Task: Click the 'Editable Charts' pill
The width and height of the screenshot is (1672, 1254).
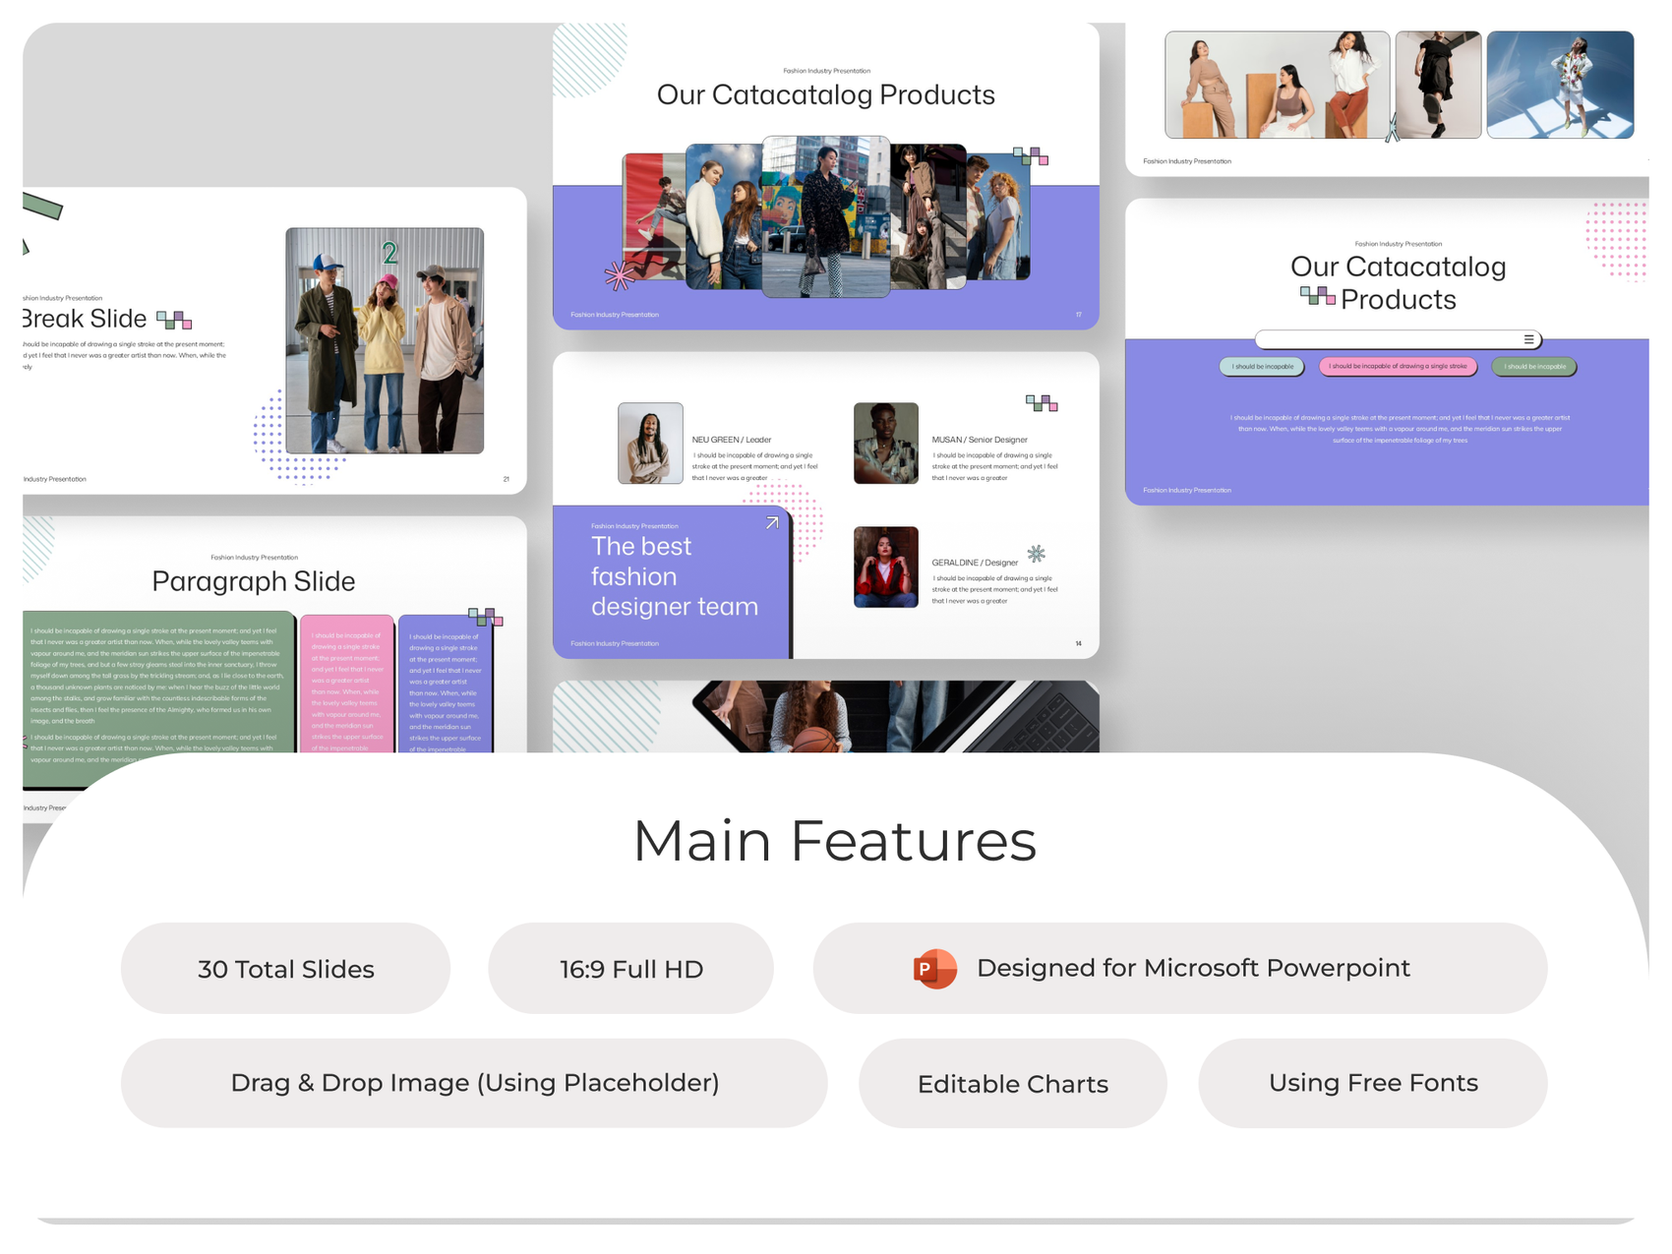Action: (x=1013, y=1083)
